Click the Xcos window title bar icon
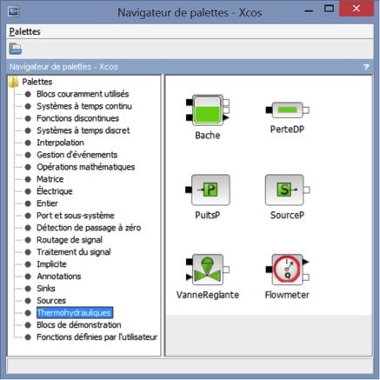The image size is (380, 380). click(14, 12)
